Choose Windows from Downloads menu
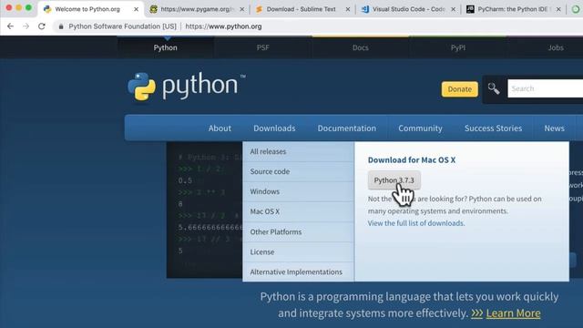This screenshot has height=328, width=583. point(299,191)
